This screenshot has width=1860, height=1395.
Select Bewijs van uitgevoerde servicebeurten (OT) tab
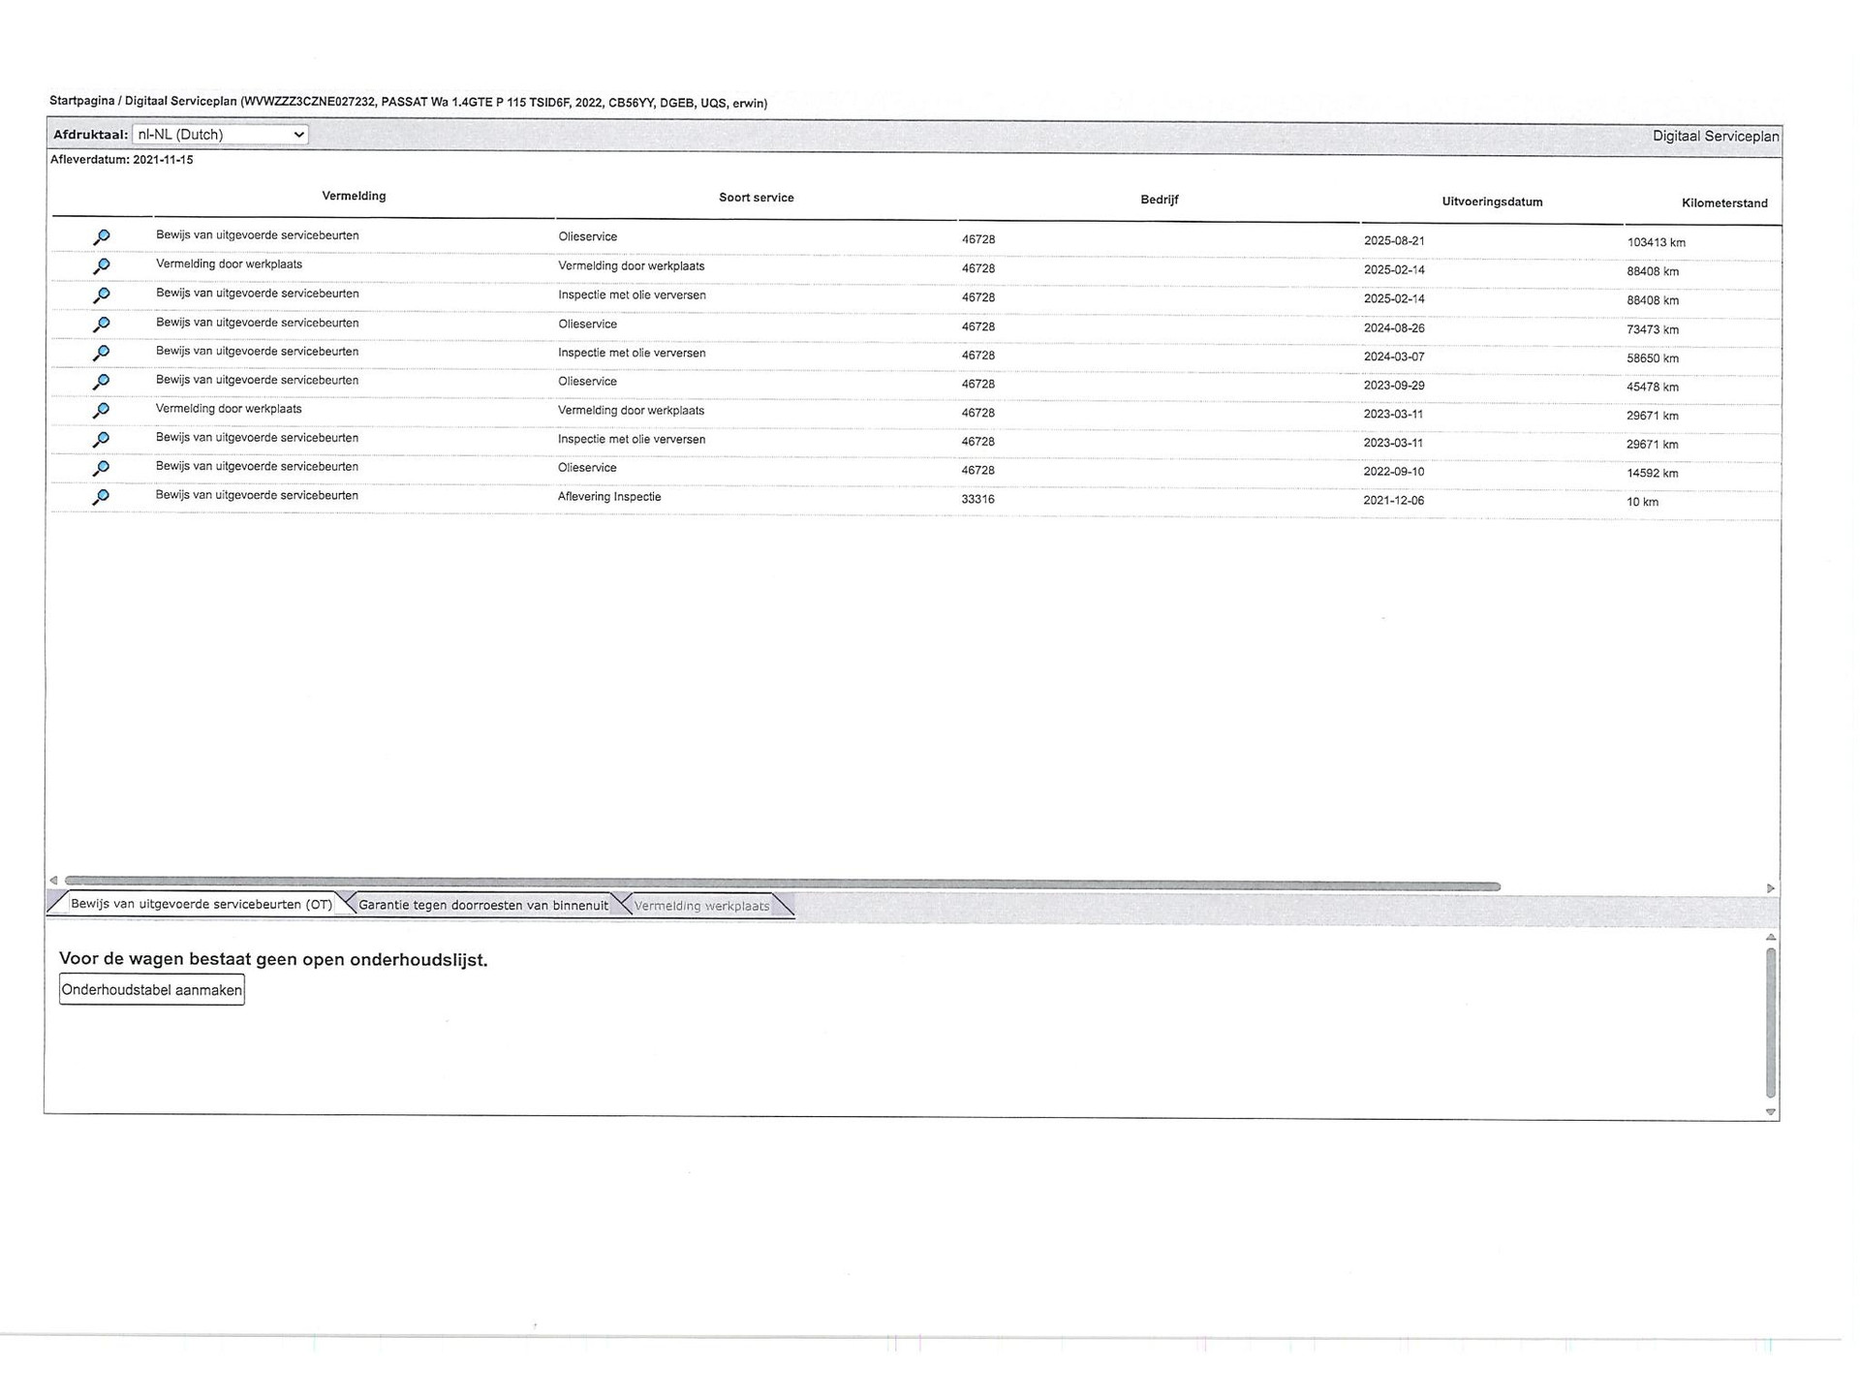201,904
